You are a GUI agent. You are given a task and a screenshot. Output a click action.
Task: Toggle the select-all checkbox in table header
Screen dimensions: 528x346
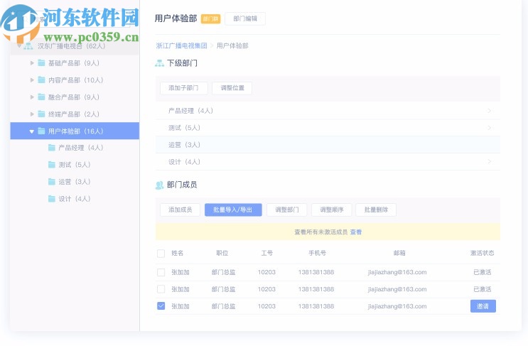point(161,254)
